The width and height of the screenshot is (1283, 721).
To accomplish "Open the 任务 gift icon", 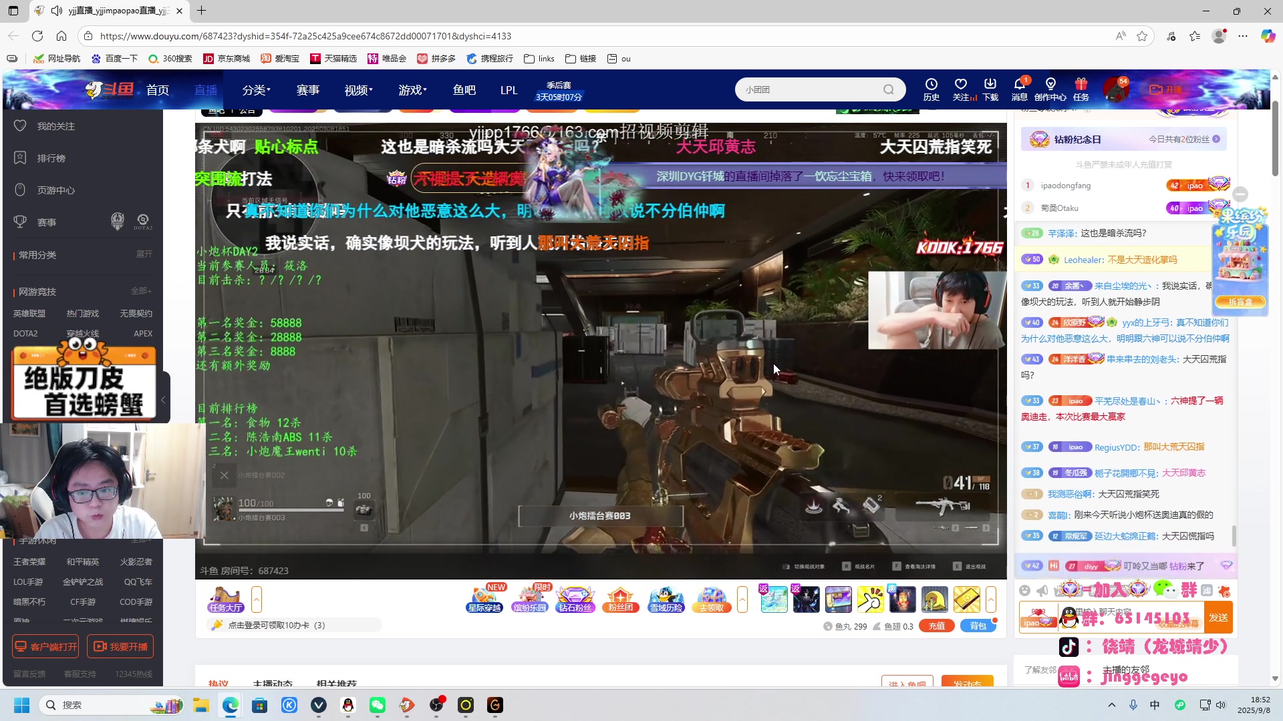I will (x=1081, y=89).
